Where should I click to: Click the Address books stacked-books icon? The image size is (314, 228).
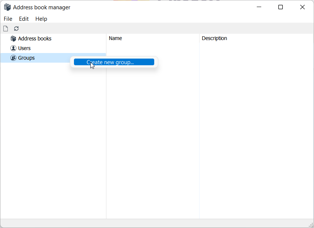(x=13, y=39)
